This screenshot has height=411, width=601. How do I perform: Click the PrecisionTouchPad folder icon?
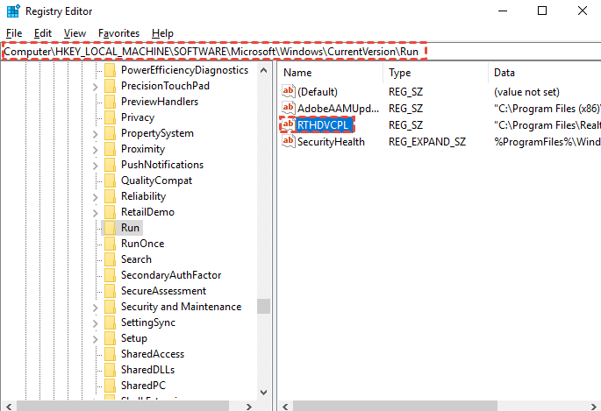[x=110, y=86]
